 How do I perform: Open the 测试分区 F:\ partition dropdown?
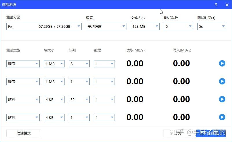[44, 27]
